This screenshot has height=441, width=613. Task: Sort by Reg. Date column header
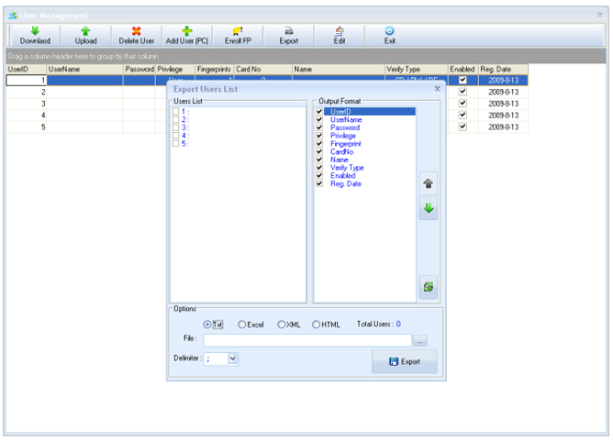click(503, 69)
